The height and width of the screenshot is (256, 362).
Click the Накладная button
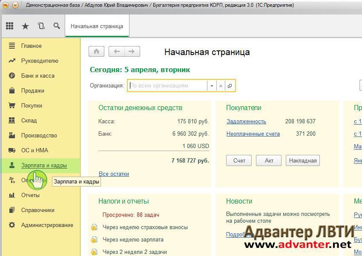[303, 160]
